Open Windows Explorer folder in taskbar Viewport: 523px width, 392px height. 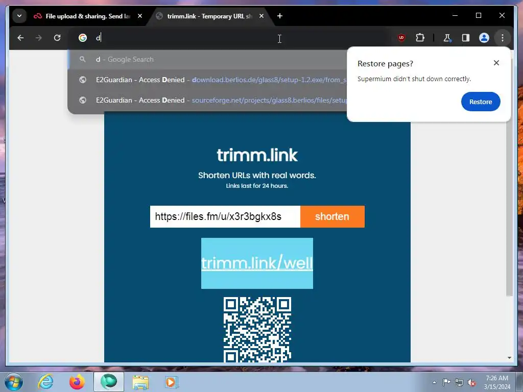pyautogui.click(x=140, y=382)
